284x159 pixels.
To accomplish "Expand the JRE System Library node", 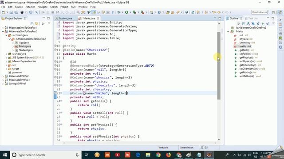I will [6, 58].
